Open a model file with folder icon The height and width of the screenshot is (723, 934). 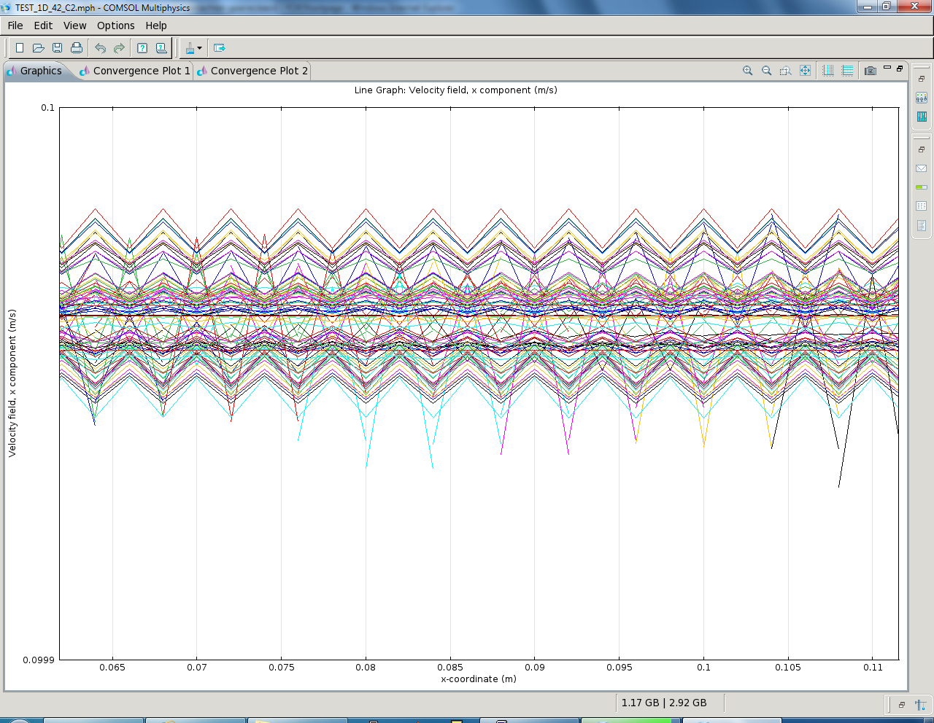[x=39, y=48]
